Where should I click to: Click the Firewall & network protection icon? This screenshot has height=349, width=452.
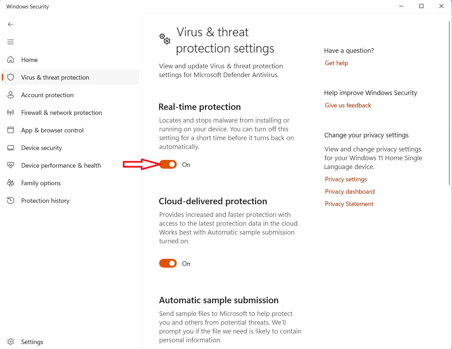11,112
